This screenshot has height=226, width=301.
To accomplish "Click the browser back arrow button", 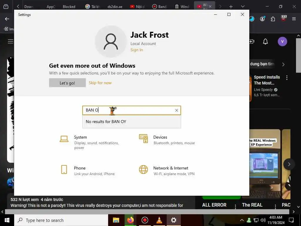I will click(7, 19).
